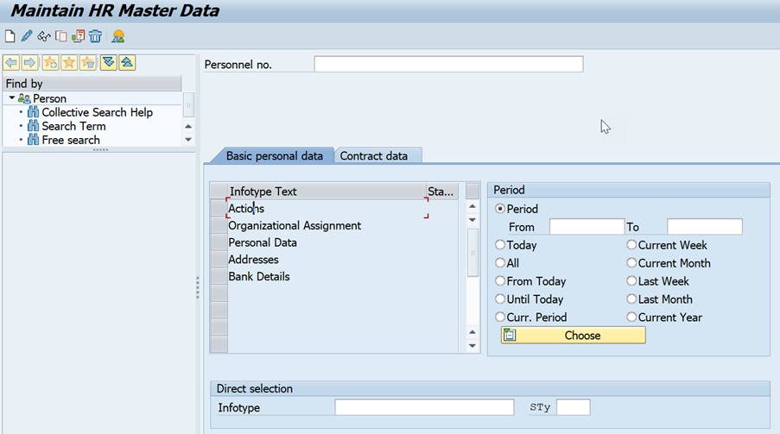This screenshot has width=780, height=434.
Task: Click the Delete trash can icon
Action: pyautogui.click(x=95, y=36)
